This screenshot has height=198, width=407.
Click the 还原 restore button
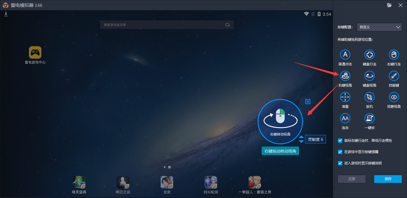(x=352, y=179)
